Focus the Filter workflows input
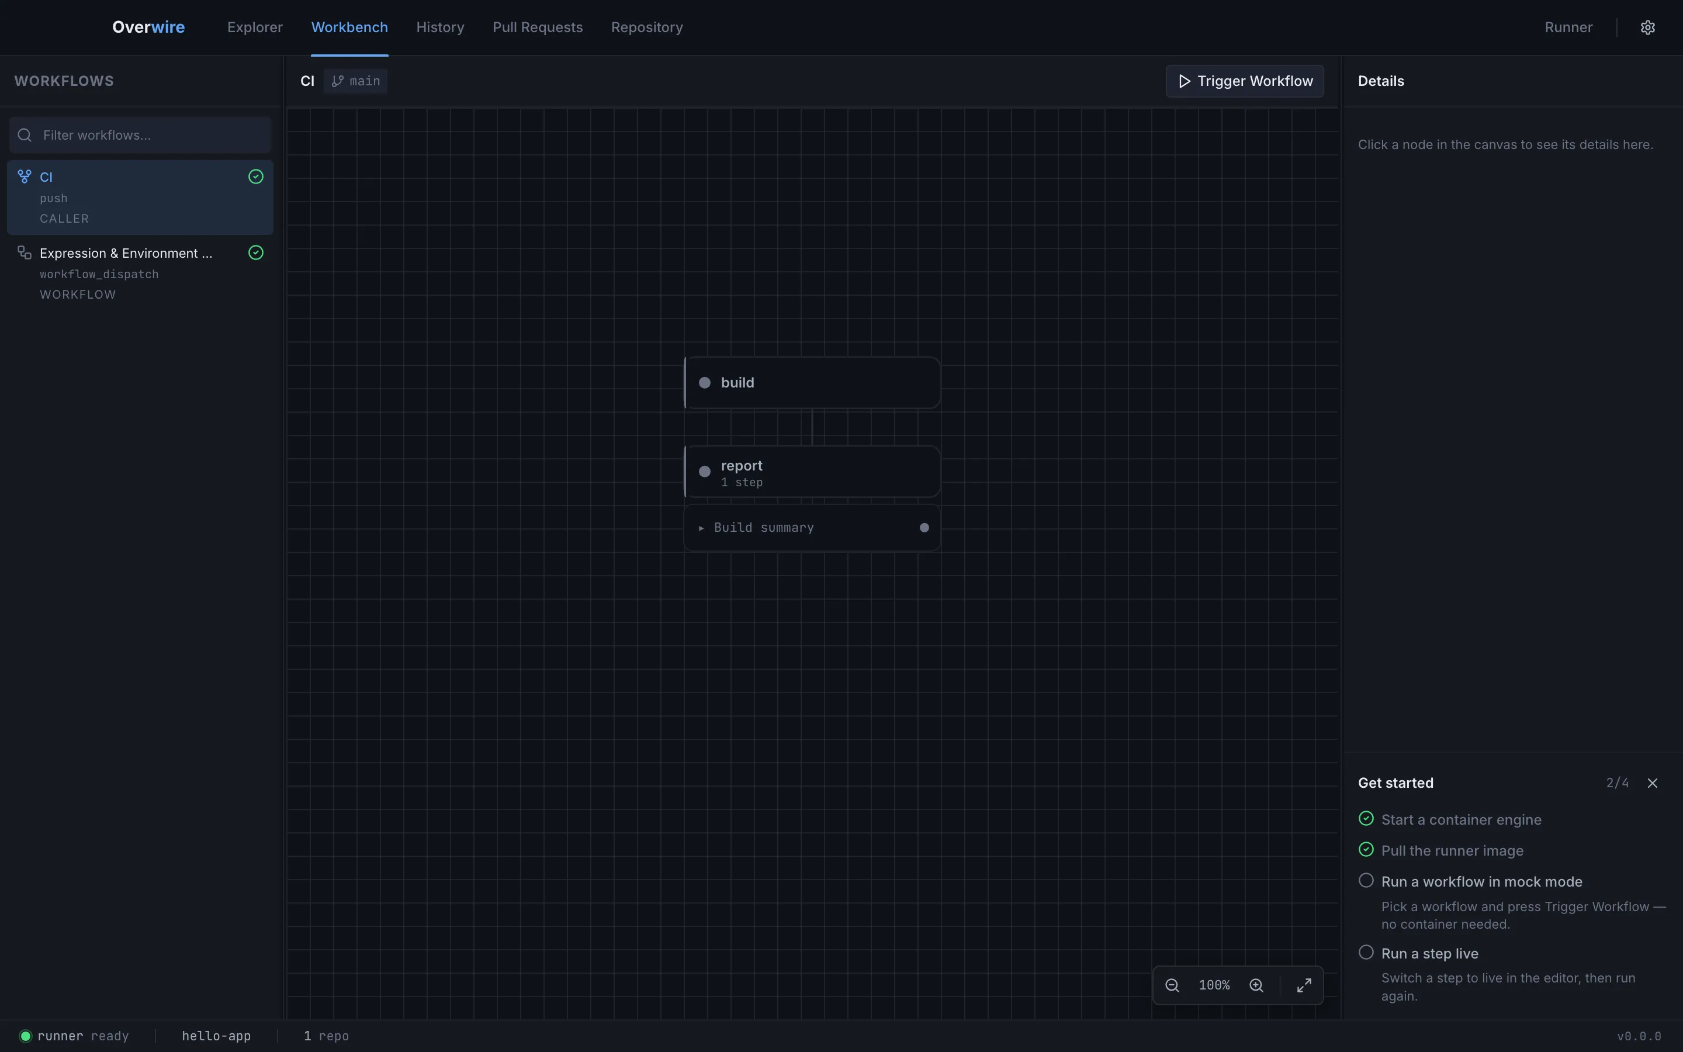 coord(140,135)
